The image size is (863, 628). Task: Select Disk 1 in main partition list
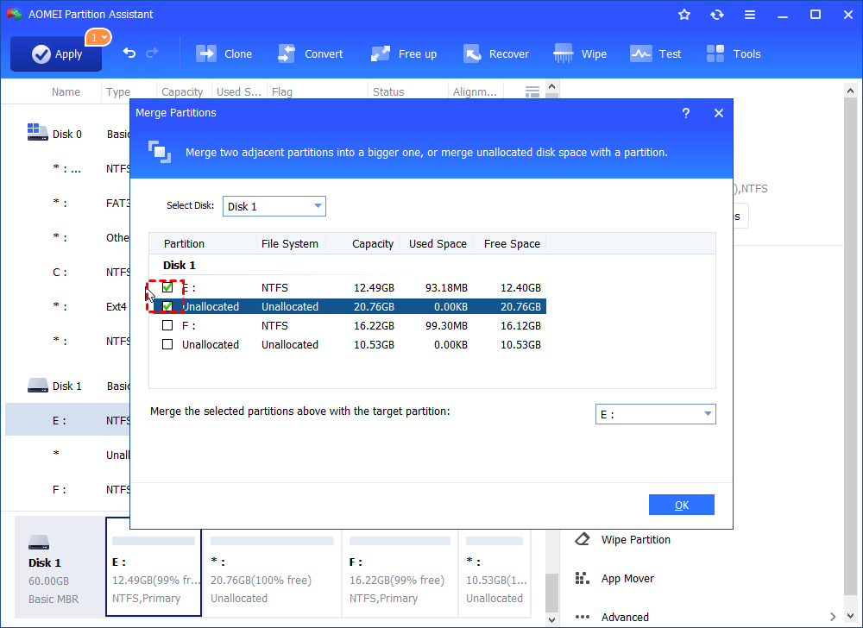point(67,386)
